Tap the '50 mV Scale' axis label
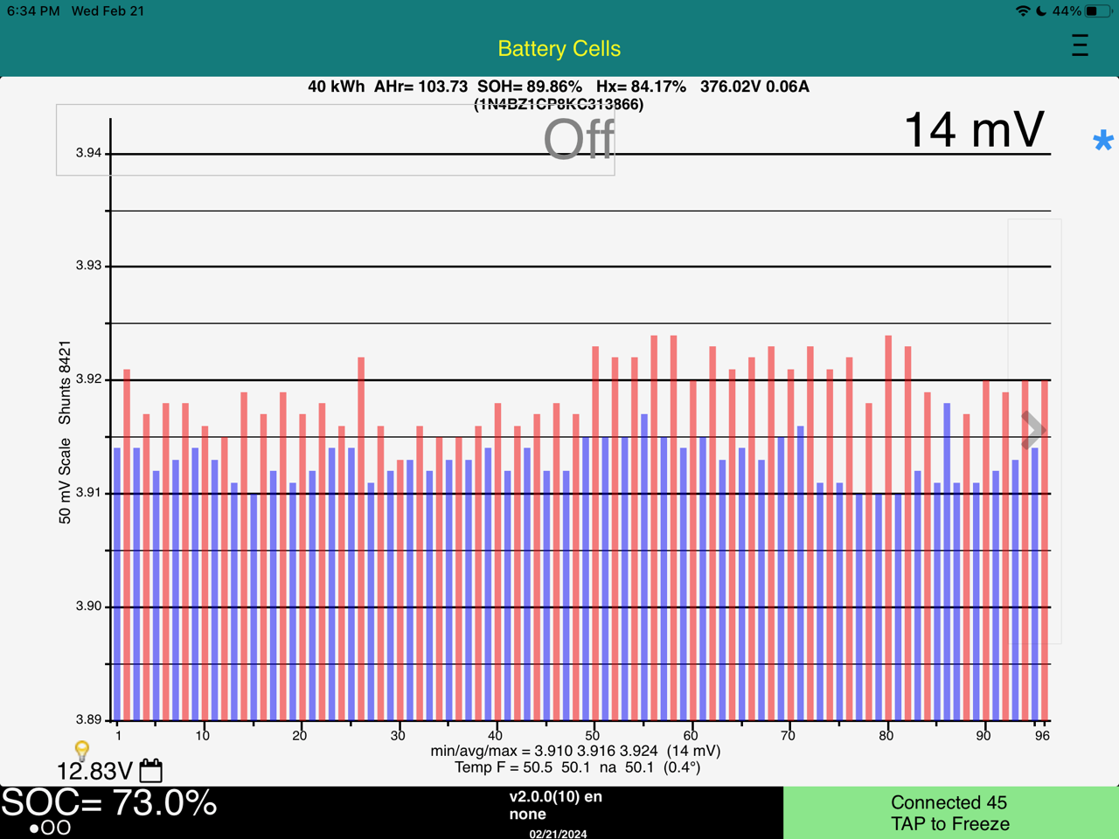Viewport: 1119px width, 839px height. [65, 482]
